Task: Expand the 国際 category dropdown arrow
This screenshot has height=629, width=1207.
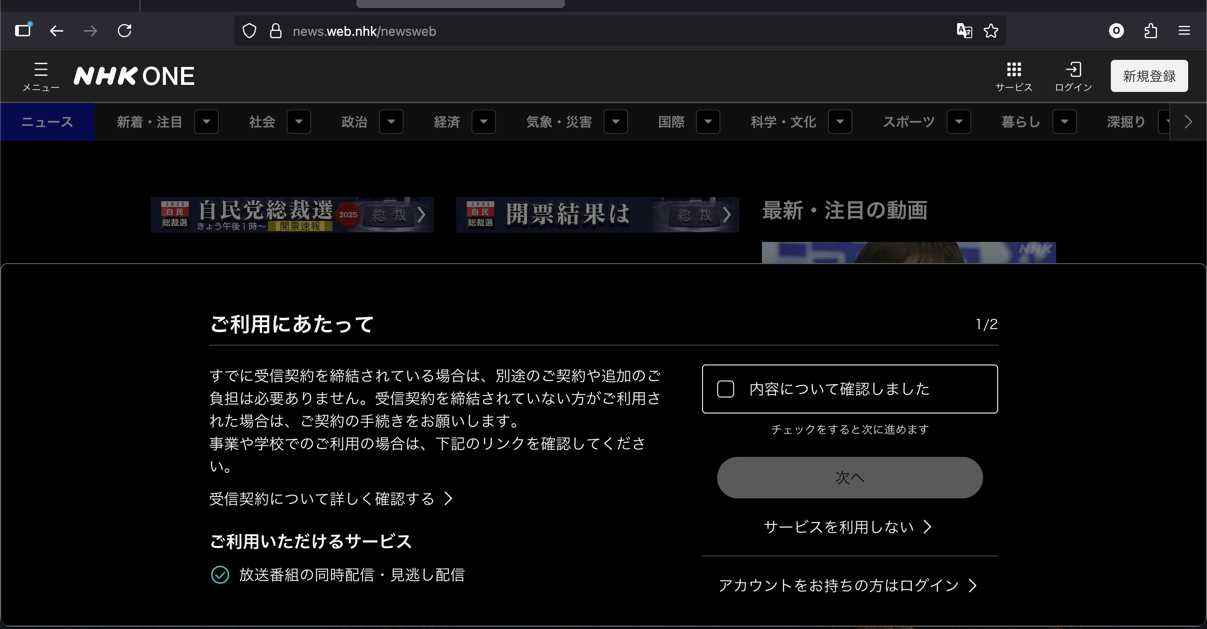Action: [x=708, y=122]
